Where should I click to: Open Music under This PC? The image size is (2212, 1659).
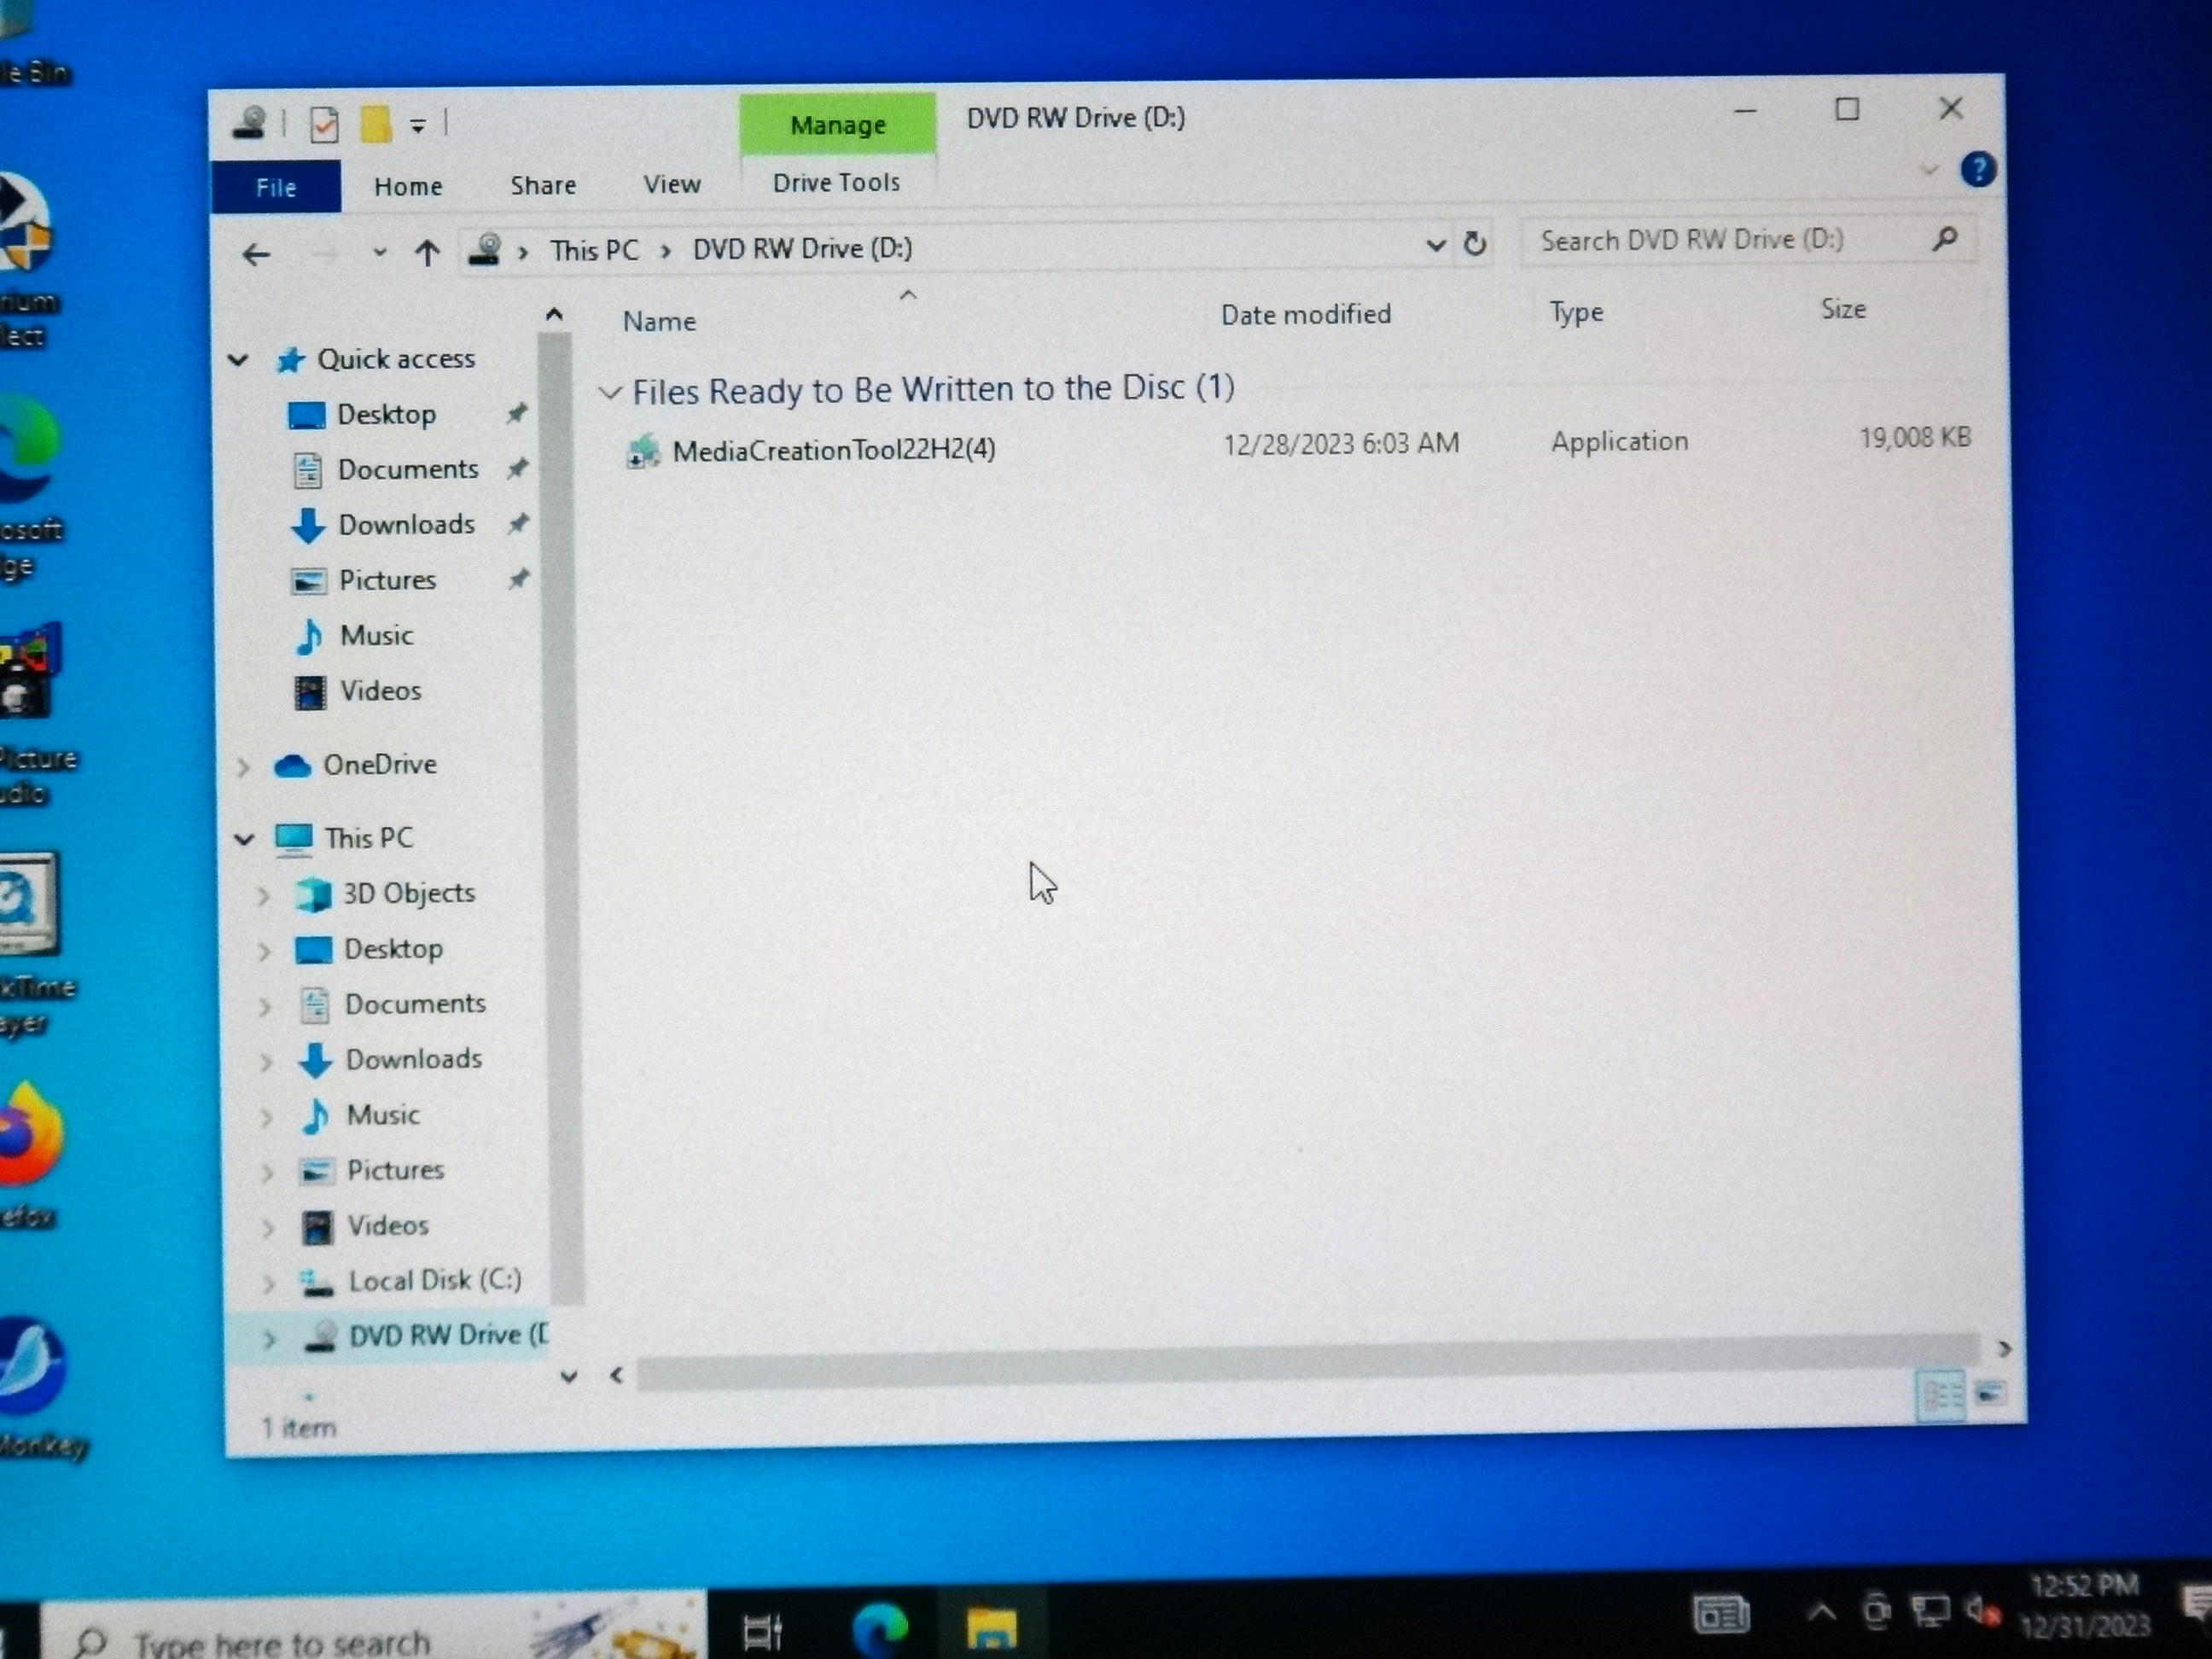[x=383, y=1115]
